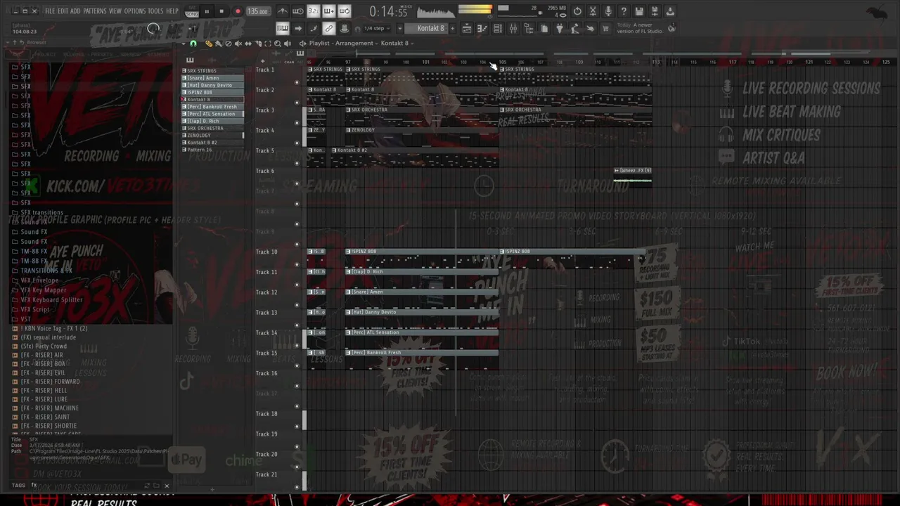This screenshot has width=900, height=506.
Task: Open the shopping cart content library
Action: (x=605, y=28)
